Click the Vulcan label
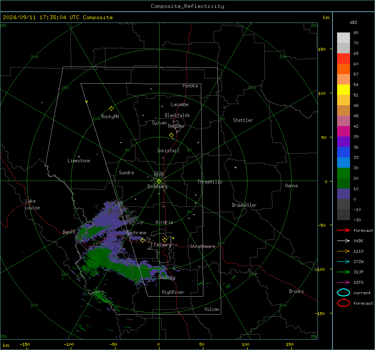Viewport: 375px width, 350px height. [x=212, y=309]
